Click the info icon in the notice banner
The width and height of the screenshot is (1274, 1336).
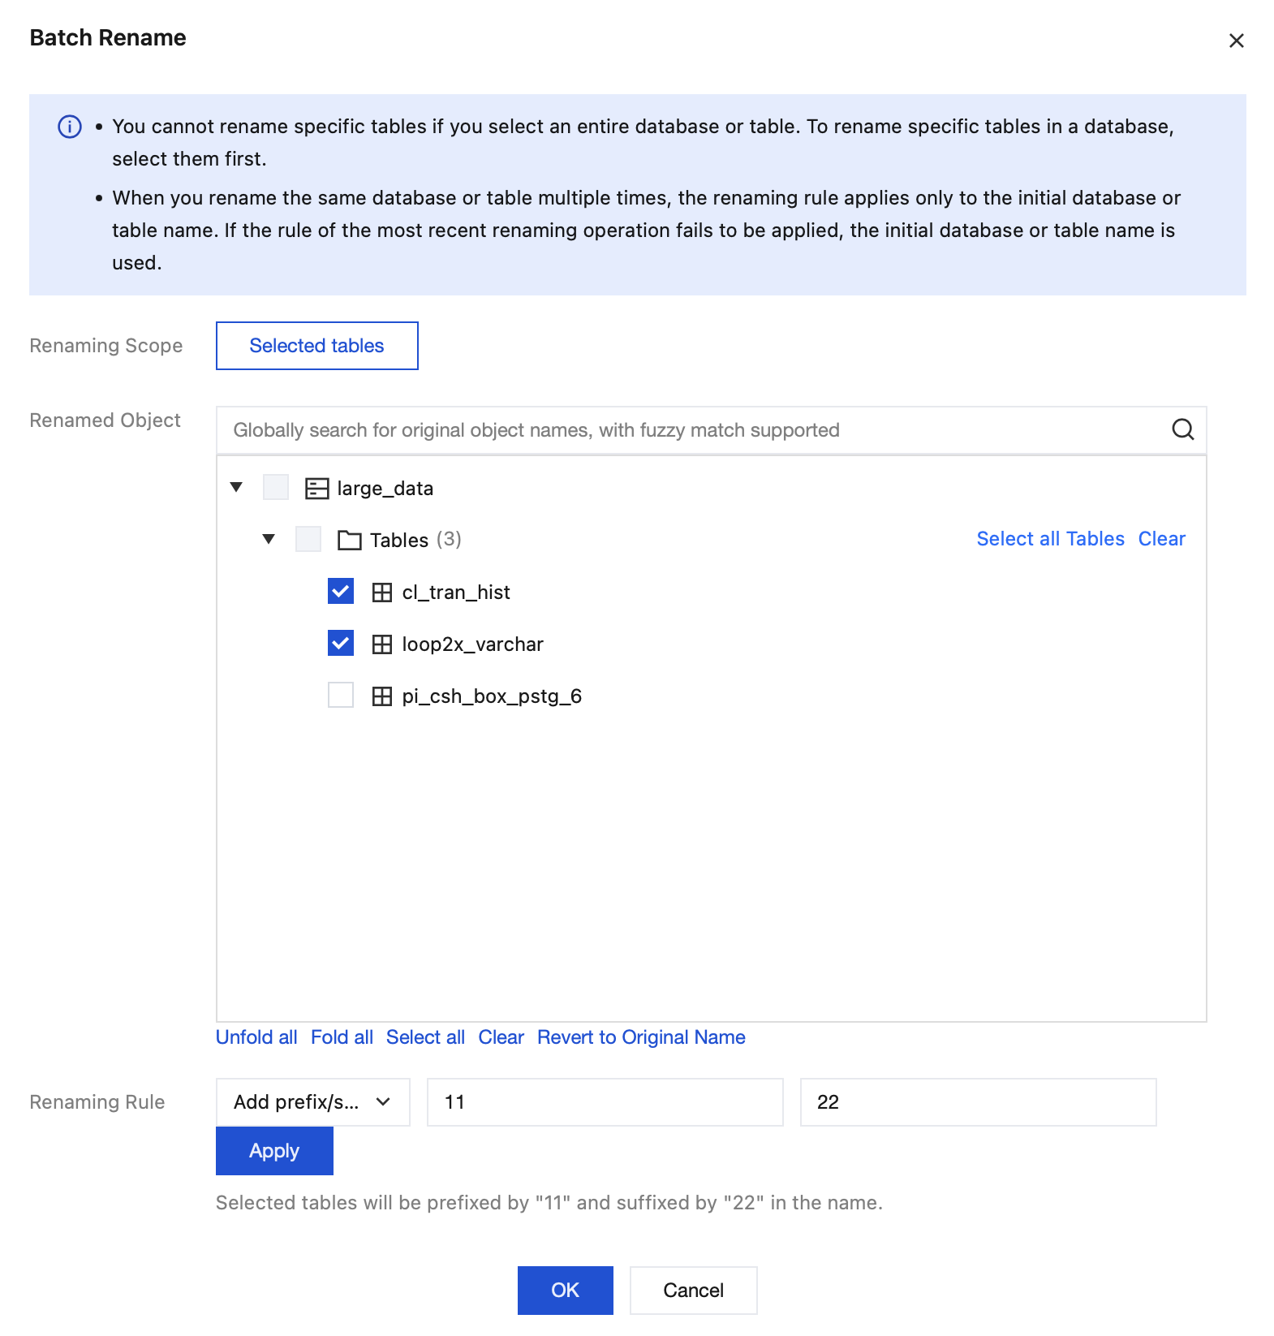(70, 127)
